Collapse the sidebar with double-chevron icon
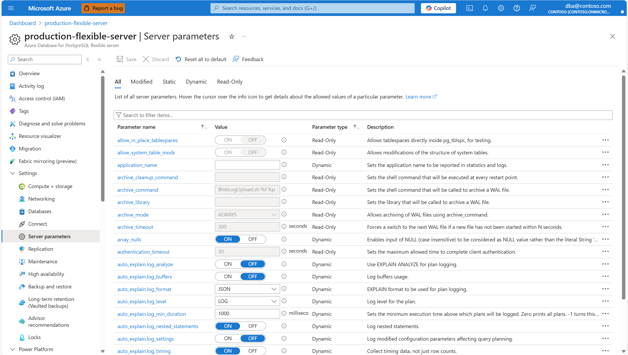Viewport: 628px width, 355px height. click(x=99, y=60)
